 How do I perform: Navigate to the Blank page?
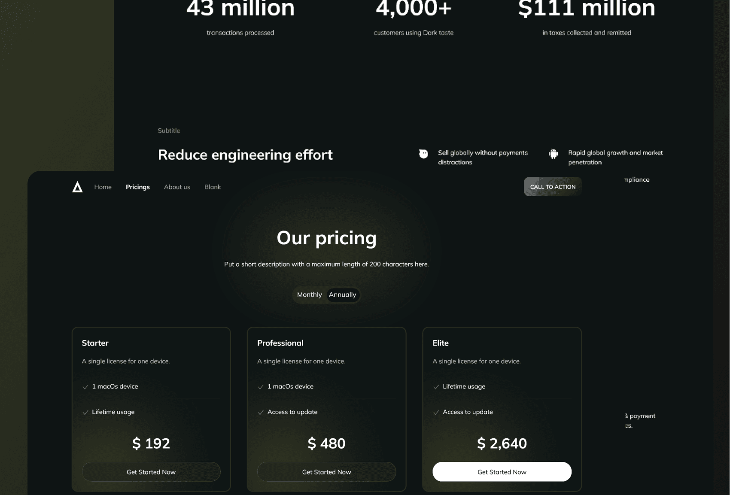click(213, 187)
